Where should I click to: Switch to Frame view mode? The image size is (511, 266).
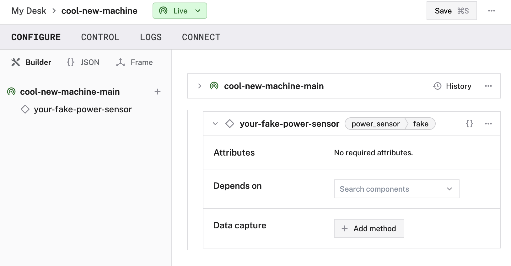point(134,62)
